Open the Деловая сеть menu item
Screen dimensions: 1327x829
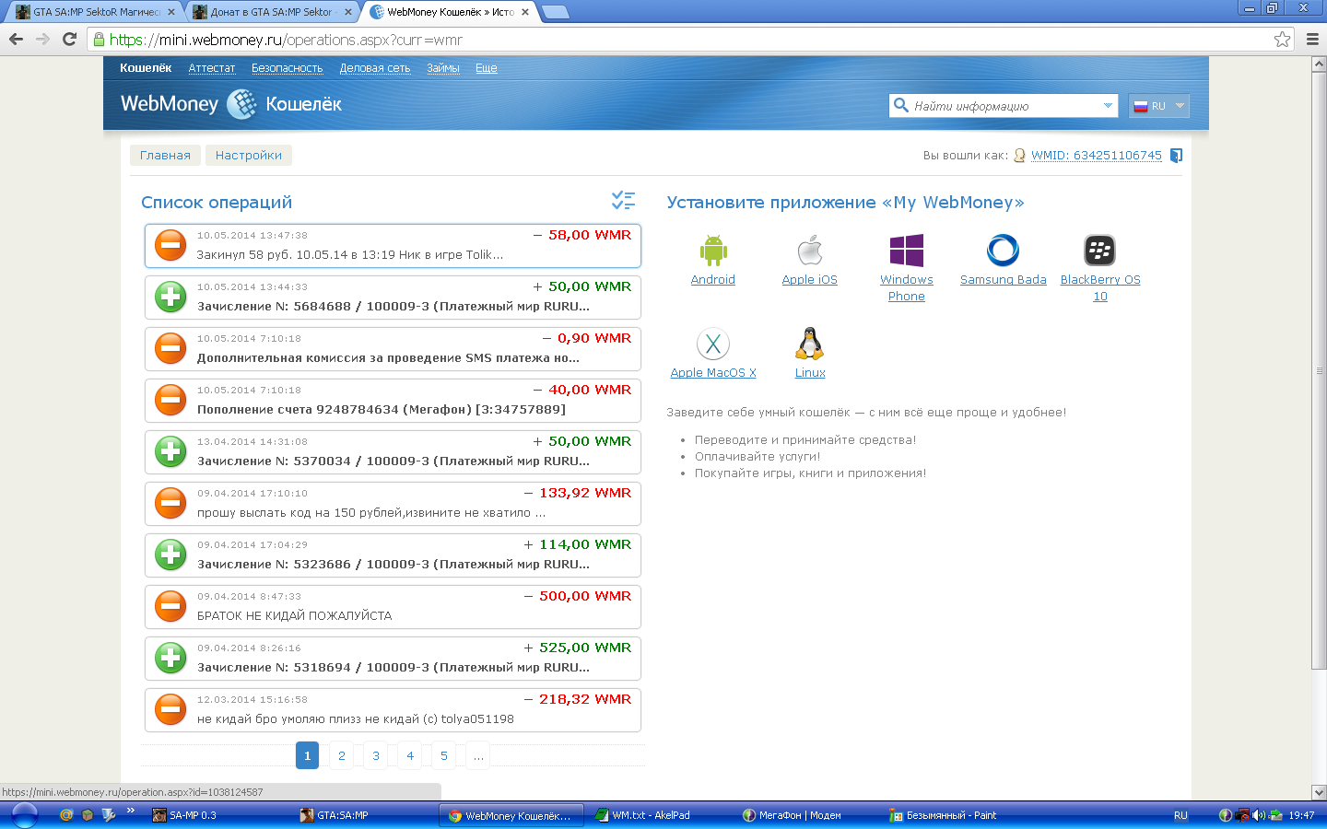point(375,68)
